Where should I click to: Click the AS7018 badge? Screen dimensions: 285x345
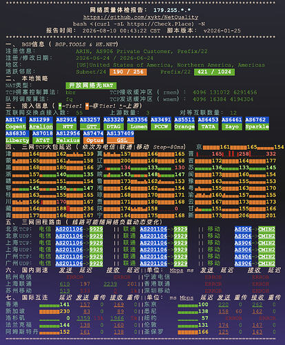[43, 133]
